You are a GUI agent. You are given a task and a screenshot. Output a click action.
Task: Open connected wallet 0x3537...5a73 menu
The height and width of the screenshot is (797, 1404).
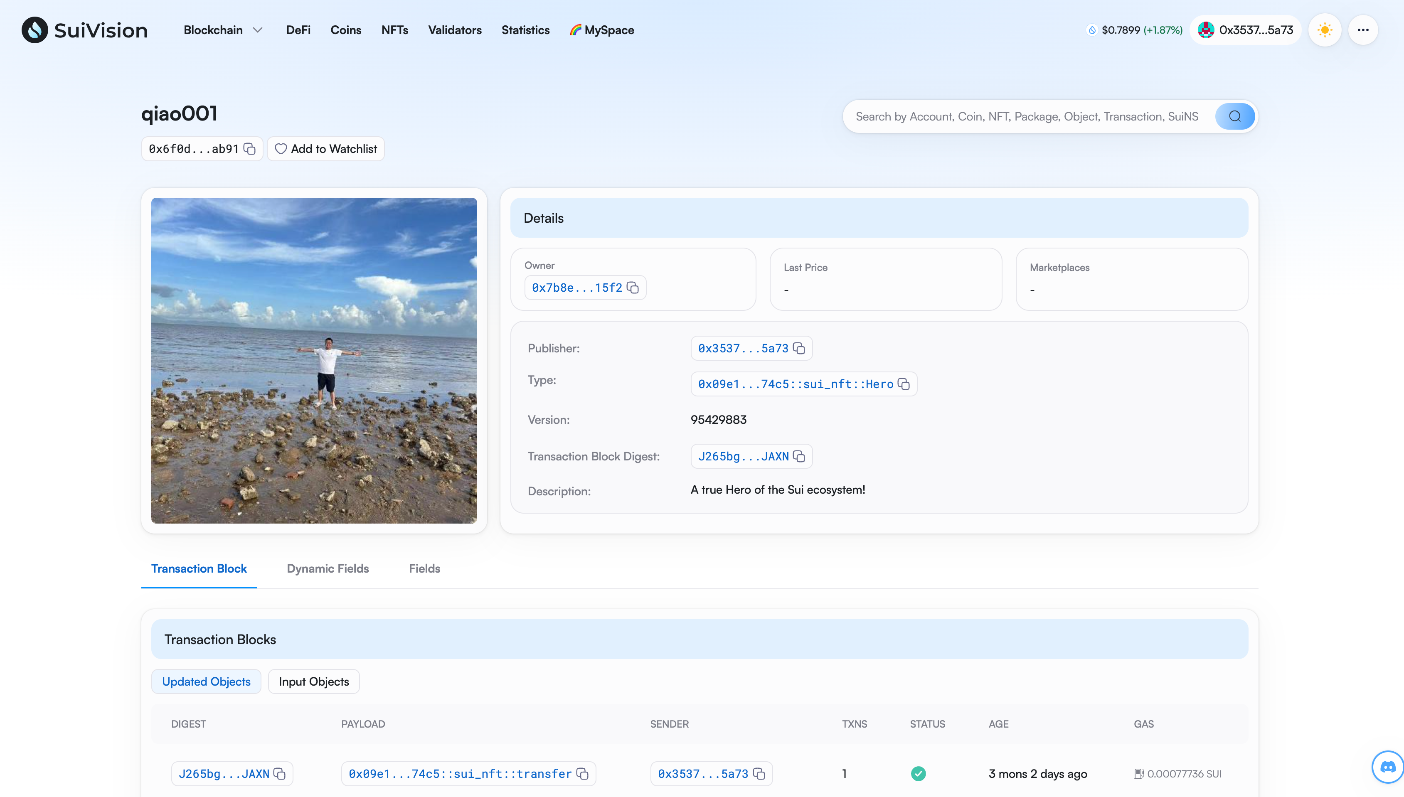point(1245,30)
